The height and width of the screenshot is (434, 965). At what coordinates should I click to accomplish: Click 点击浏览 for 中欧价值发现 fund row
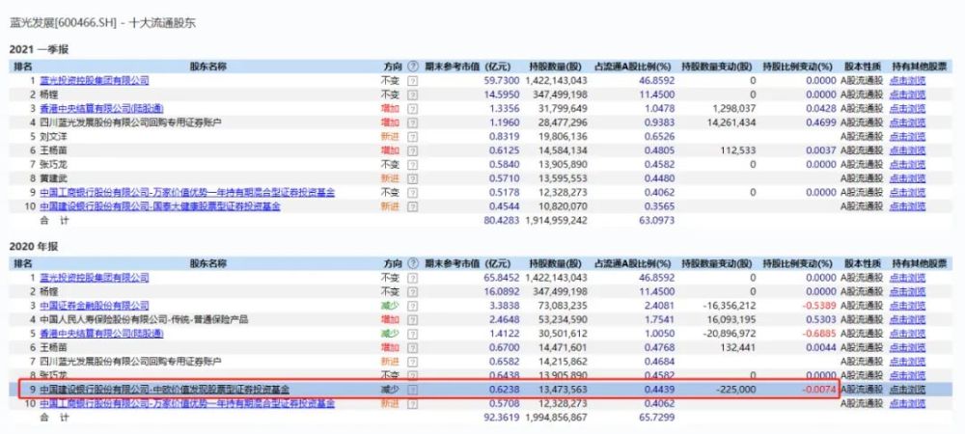[907, 390]
